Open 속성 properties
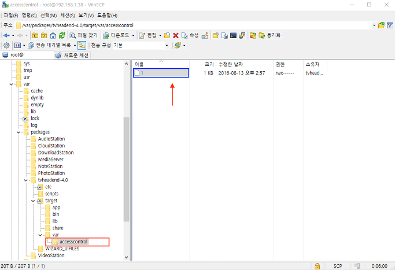 [190, 35]
